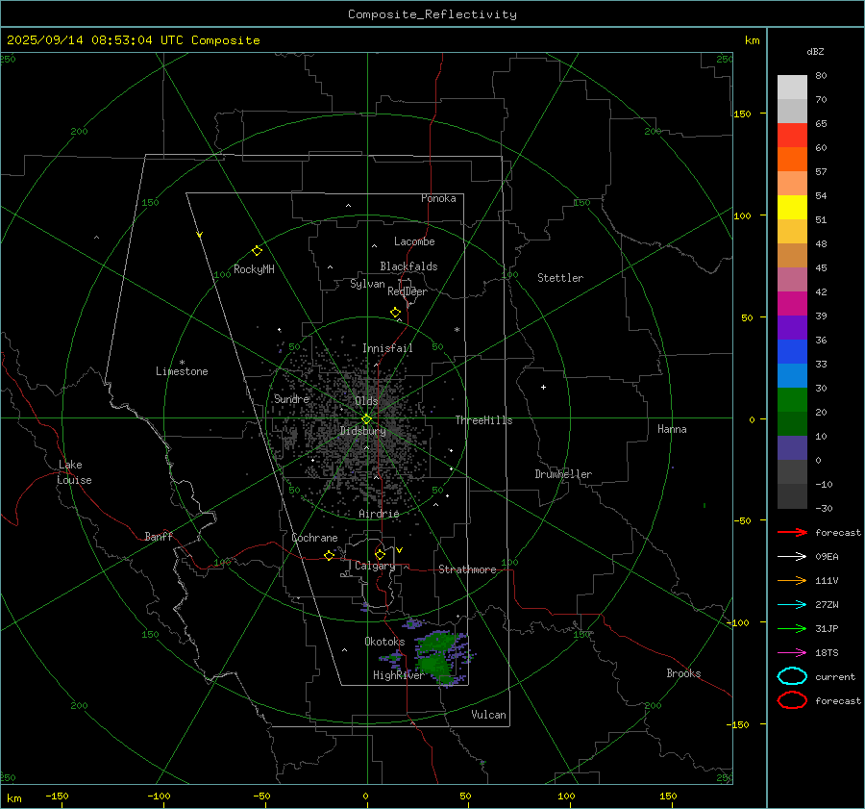
Task: Click the white 09EA arrow in legend
Action: click(792, 556)
